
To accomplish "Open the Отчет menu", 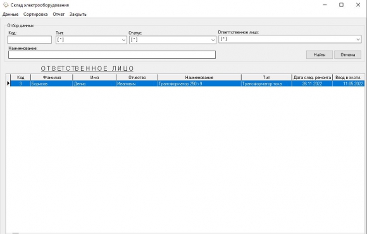I will (58, 15).
